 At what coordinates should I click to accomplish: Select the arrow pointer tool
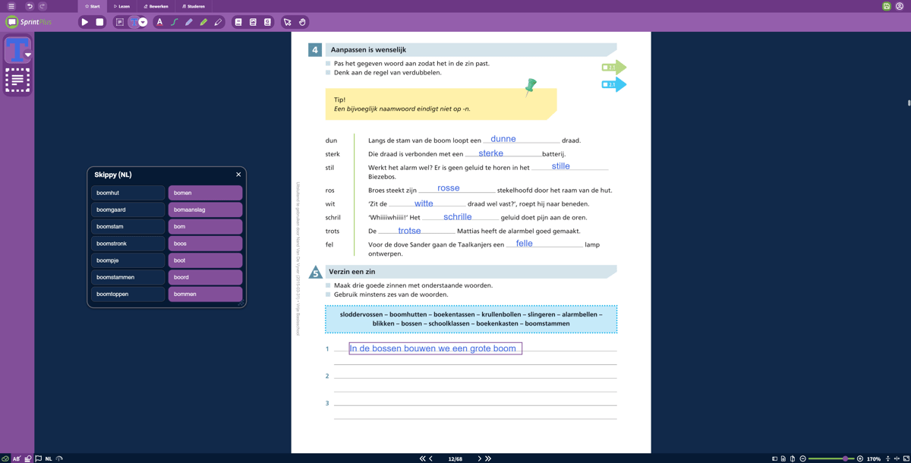tap(287, 22)
